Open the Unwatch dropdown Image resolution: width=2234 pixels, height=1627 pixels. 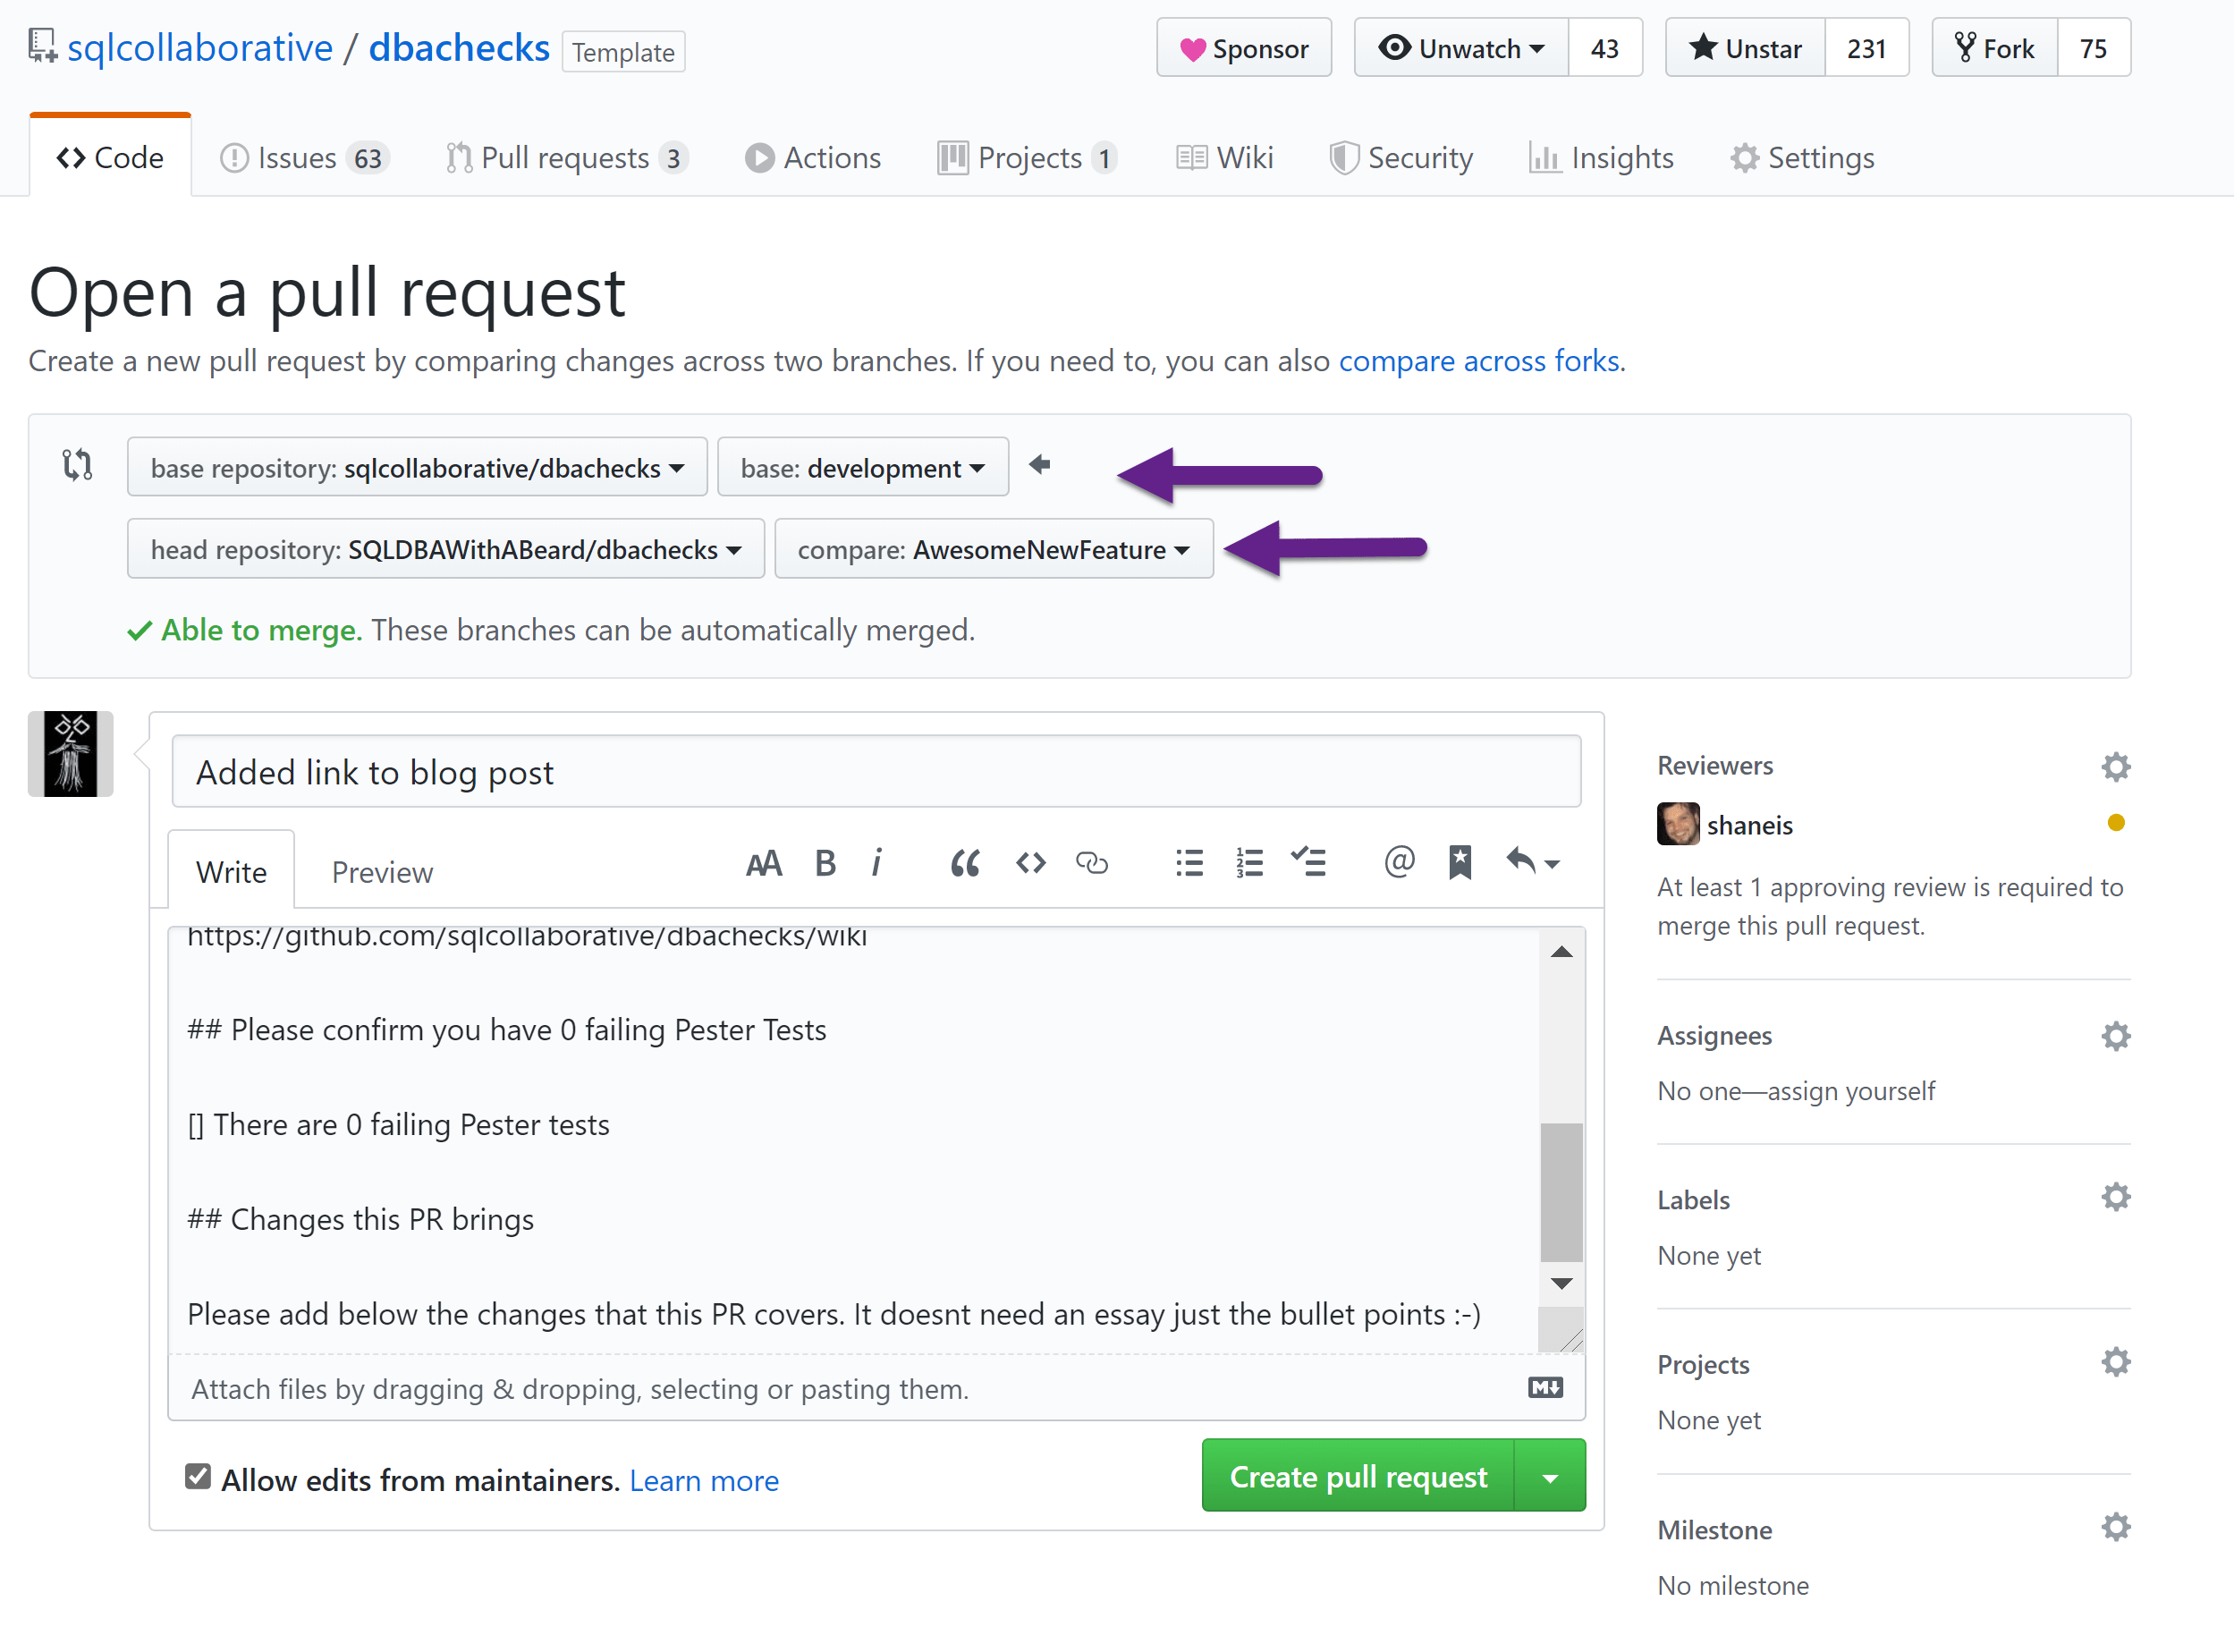(1460, 48)
